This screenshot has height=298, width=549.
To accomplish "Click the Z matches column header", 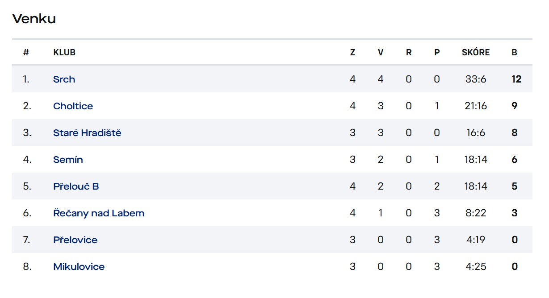I will coord(353,52).
